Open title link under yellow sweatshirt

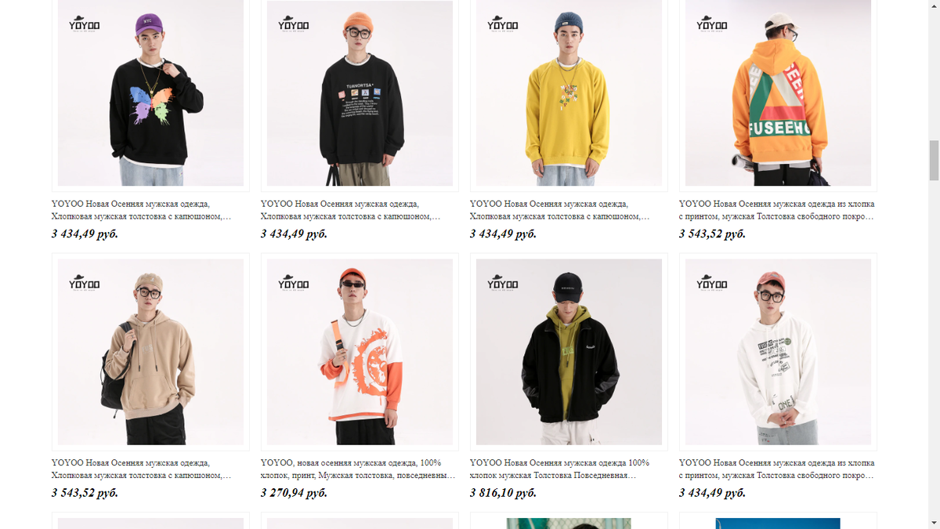[560, 210]
